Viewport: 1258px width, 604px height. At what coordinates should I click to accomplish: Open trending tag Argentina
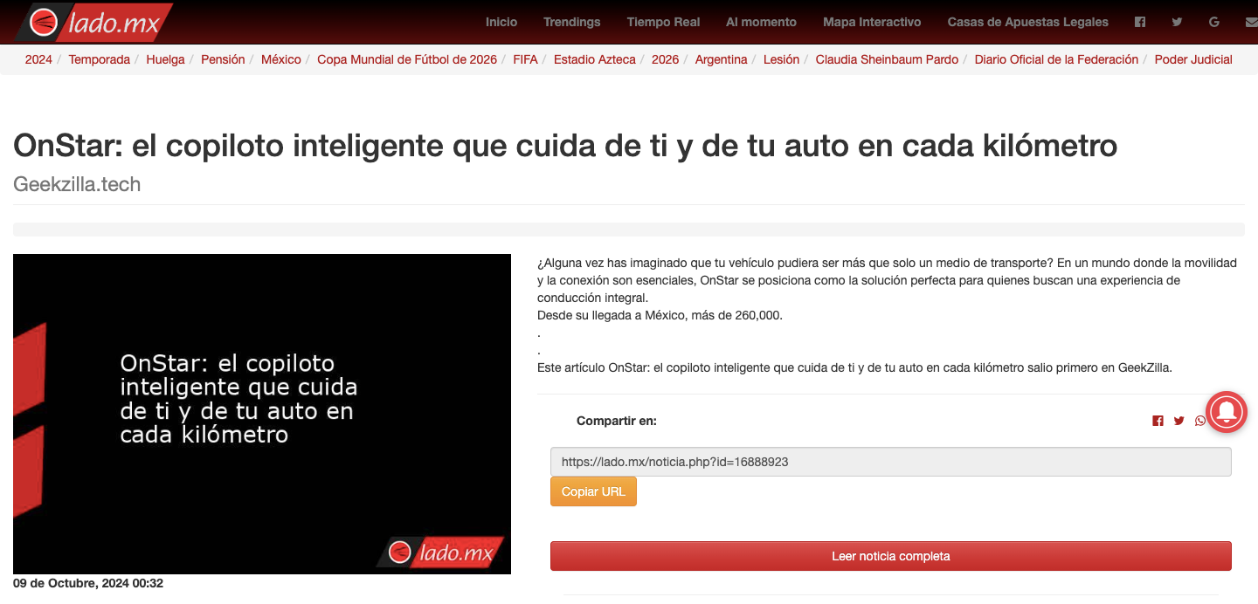click(721, 59)
